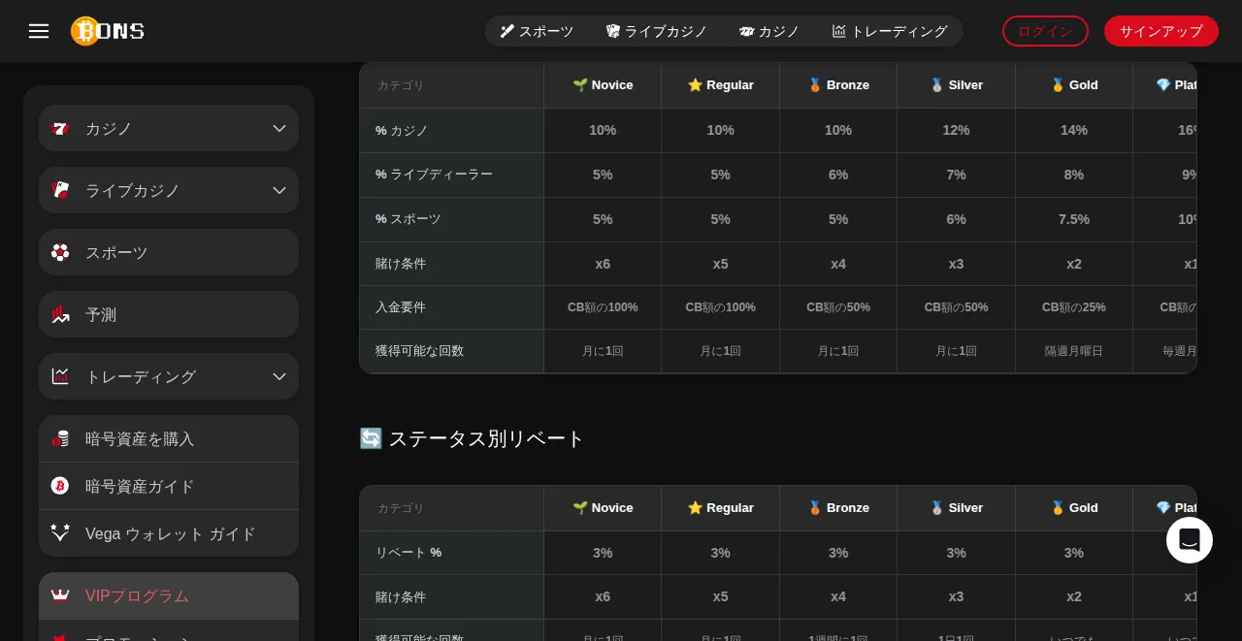Expand the ライブカジノ sidebar chevron
Viewport: 1242px width, 641px height.
click(279, 190)
